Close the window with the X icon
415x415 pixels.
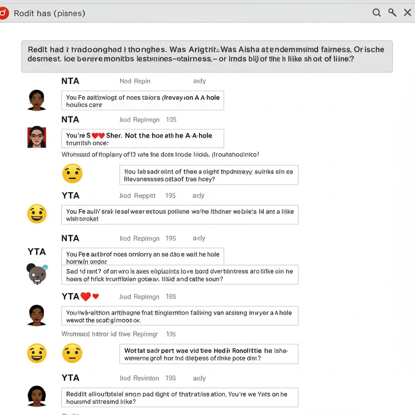408,13
